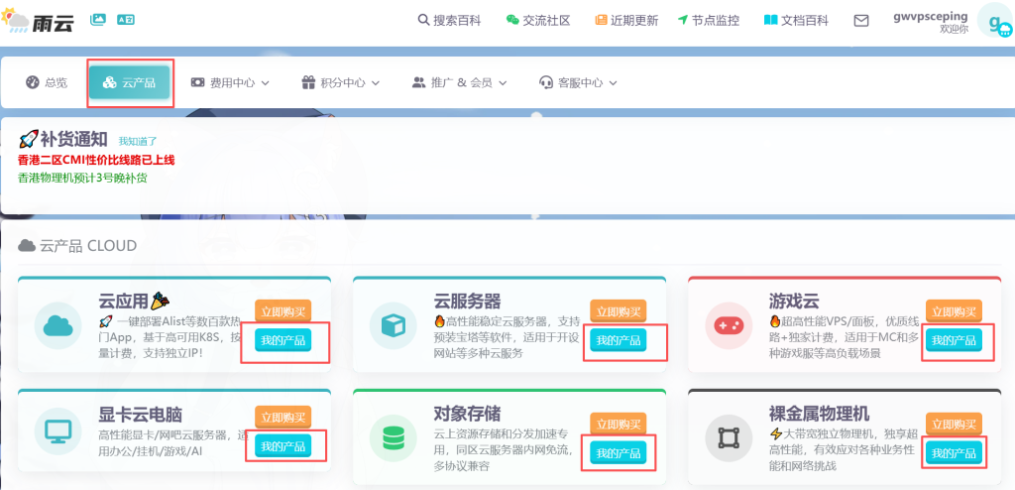
Task: Click the 对象存储 card title
Action: pyautogui.click(x=467, y=414)
